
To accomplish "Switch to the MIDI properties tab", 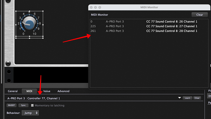I will (x=29, y=91).
